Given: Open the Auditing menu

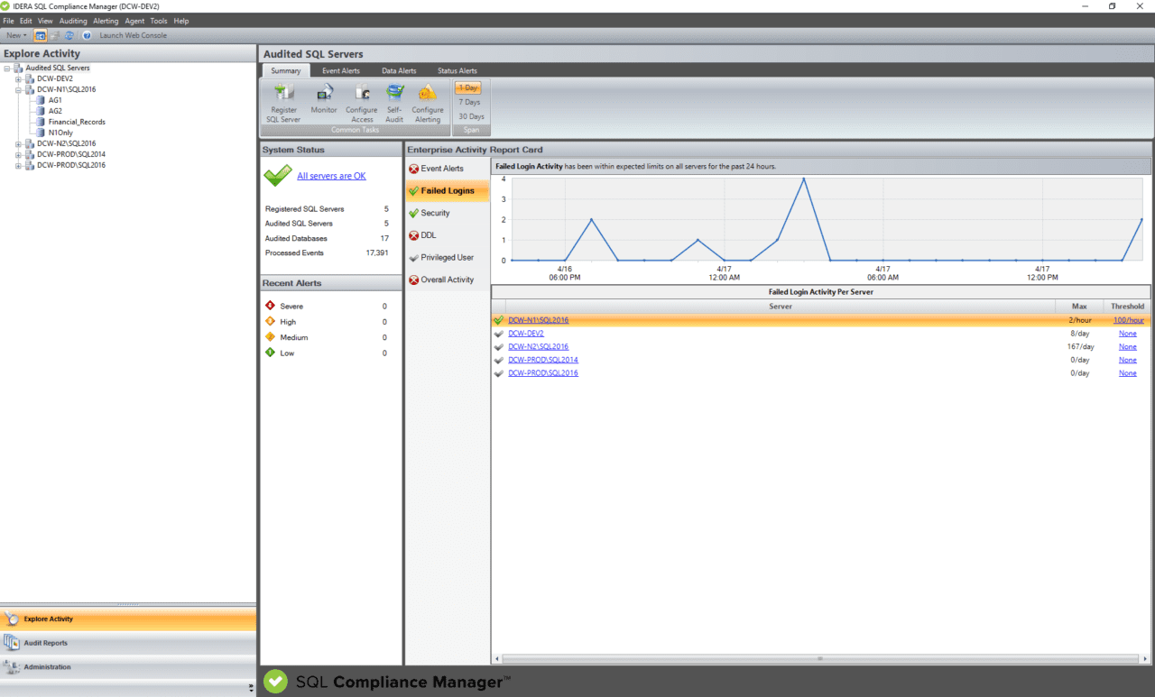Looking at the screenshot, I should [x=72, y=20].
